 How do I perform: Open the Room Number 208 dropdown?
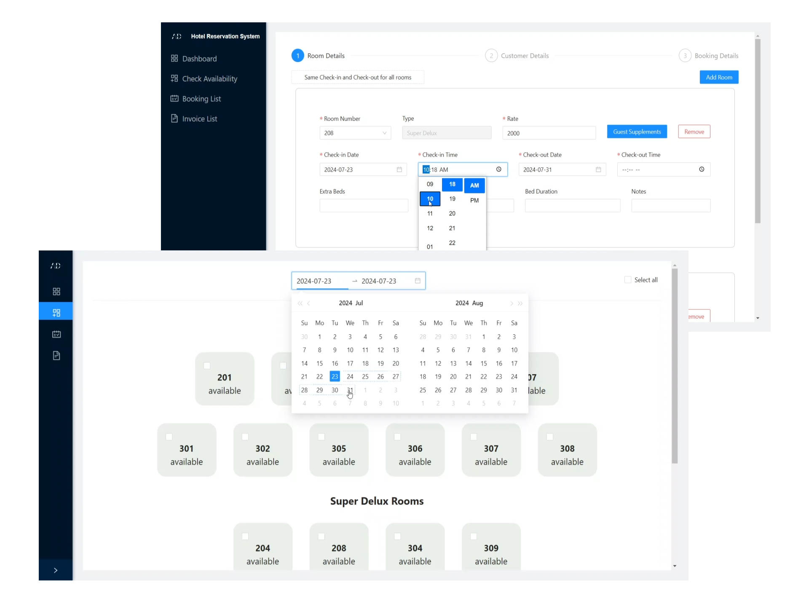tap(355, 133)
